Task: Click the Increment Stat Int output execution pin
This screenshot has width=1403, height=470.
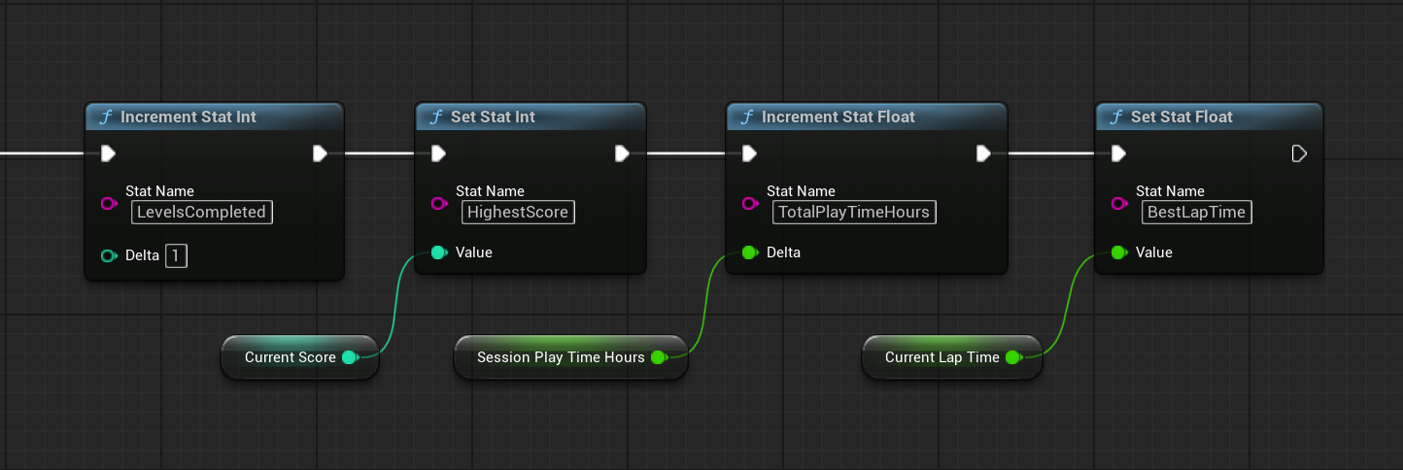Action: 320,153
